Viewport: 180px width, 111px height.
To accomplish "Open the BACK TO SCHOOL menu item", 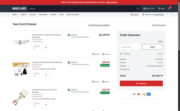I will pos(73,15).
